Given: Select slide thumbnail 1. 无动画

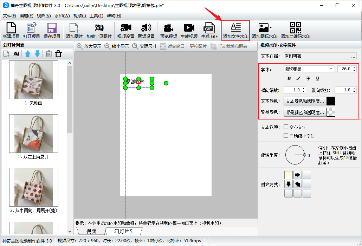Looking at the screenshot, I should point(34,80).
